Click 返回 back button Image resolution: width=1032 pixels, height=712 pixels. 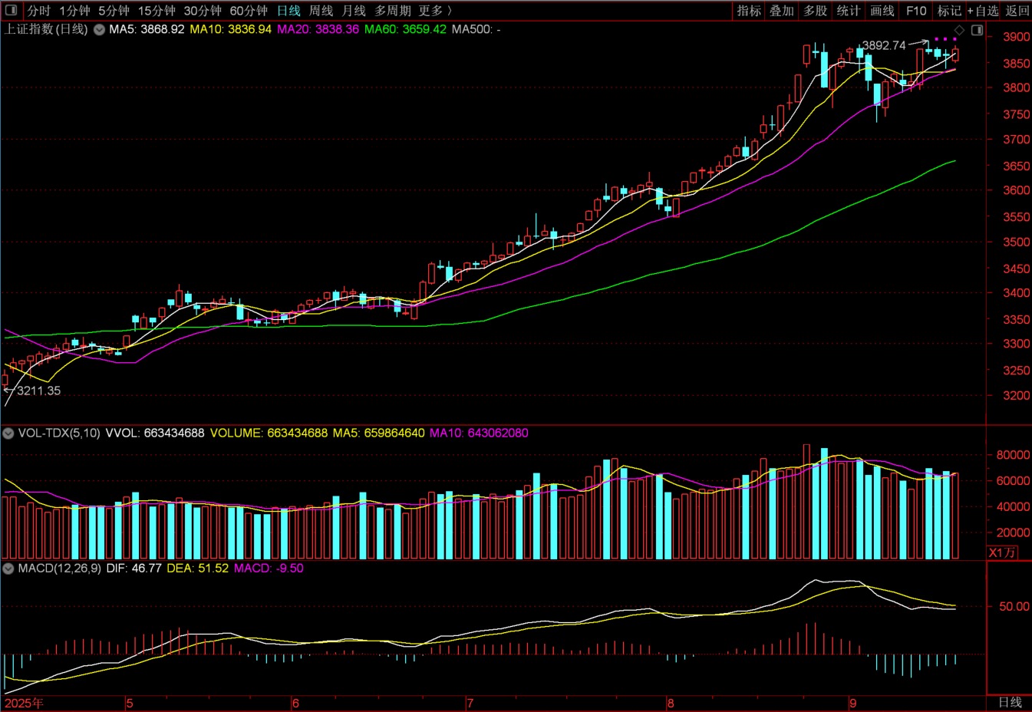click(1017, 11)
